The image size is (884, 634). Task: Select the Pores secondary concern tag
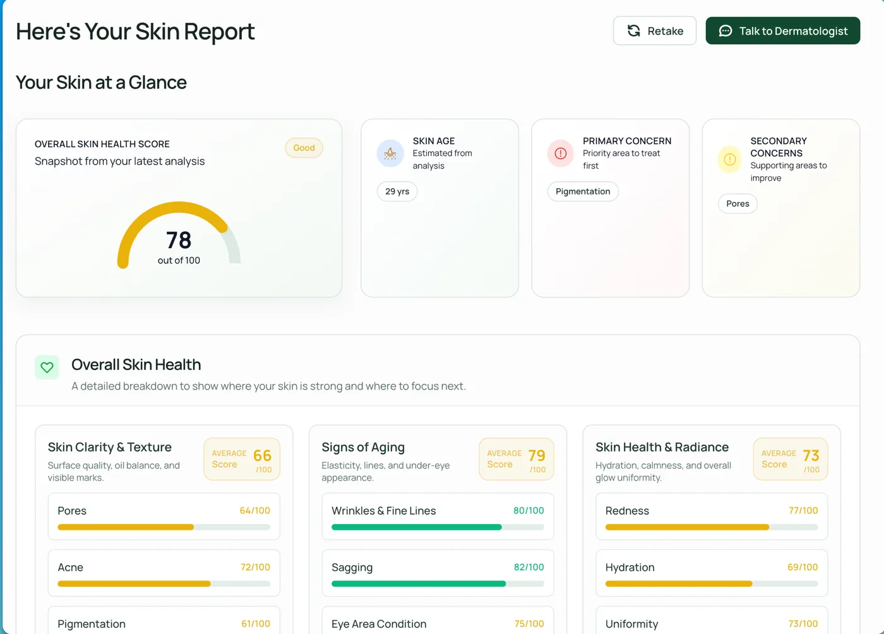pyautogui.click(x=738, y=203)
